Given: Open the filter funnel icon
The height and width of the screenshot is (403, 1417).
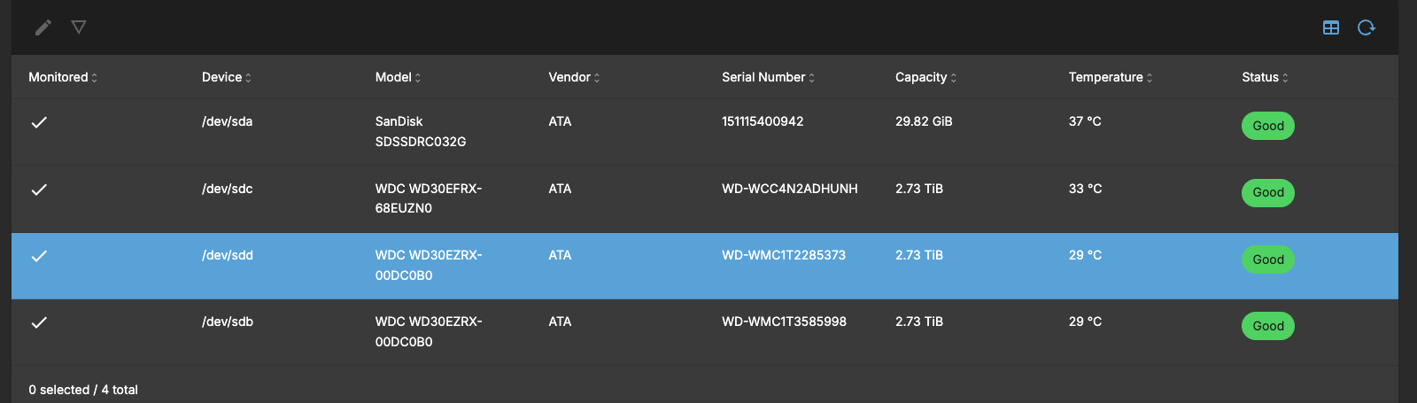Looking at the screenshot, I should click(x=79, y=27).
